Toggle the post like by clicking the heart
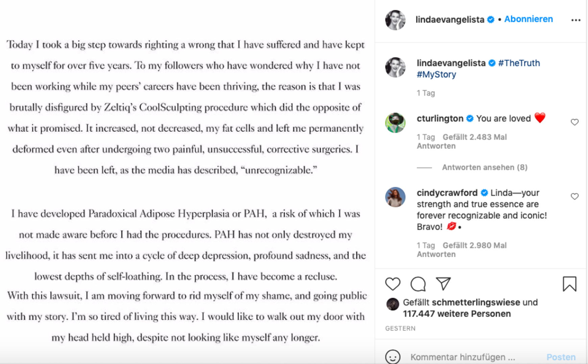This screenshot has width=588, height=364. [392, 284]
